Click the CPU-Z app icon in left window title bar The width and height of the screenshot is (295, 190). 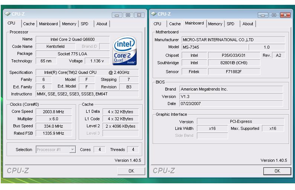[7, 14]
